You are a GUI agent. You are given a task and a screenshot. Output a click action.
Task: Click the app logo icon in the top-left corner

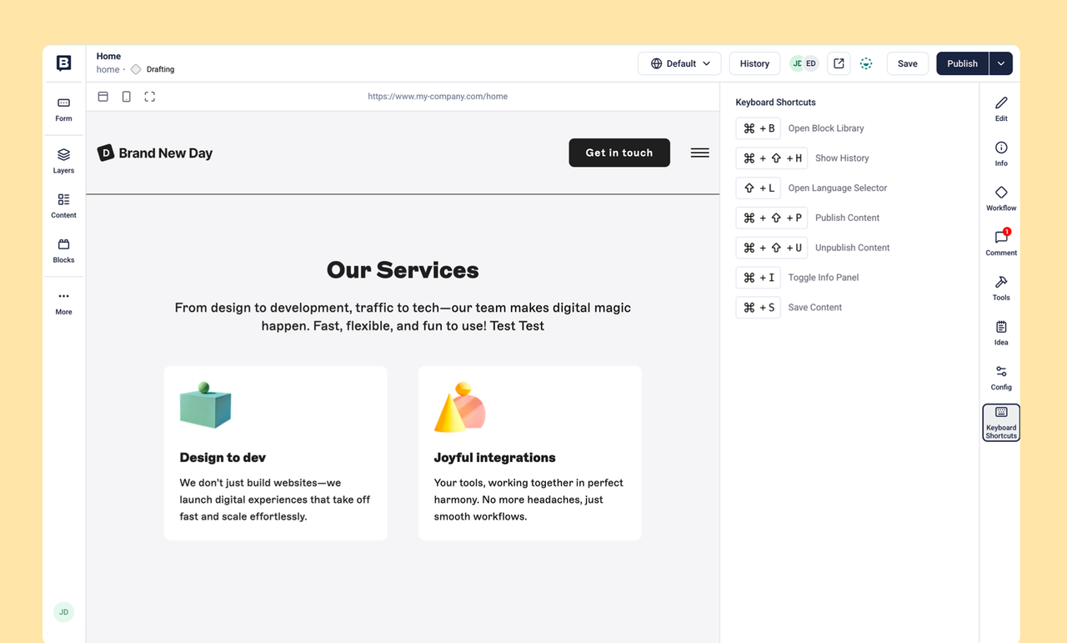pyautogui.click(x=64, y=63)
